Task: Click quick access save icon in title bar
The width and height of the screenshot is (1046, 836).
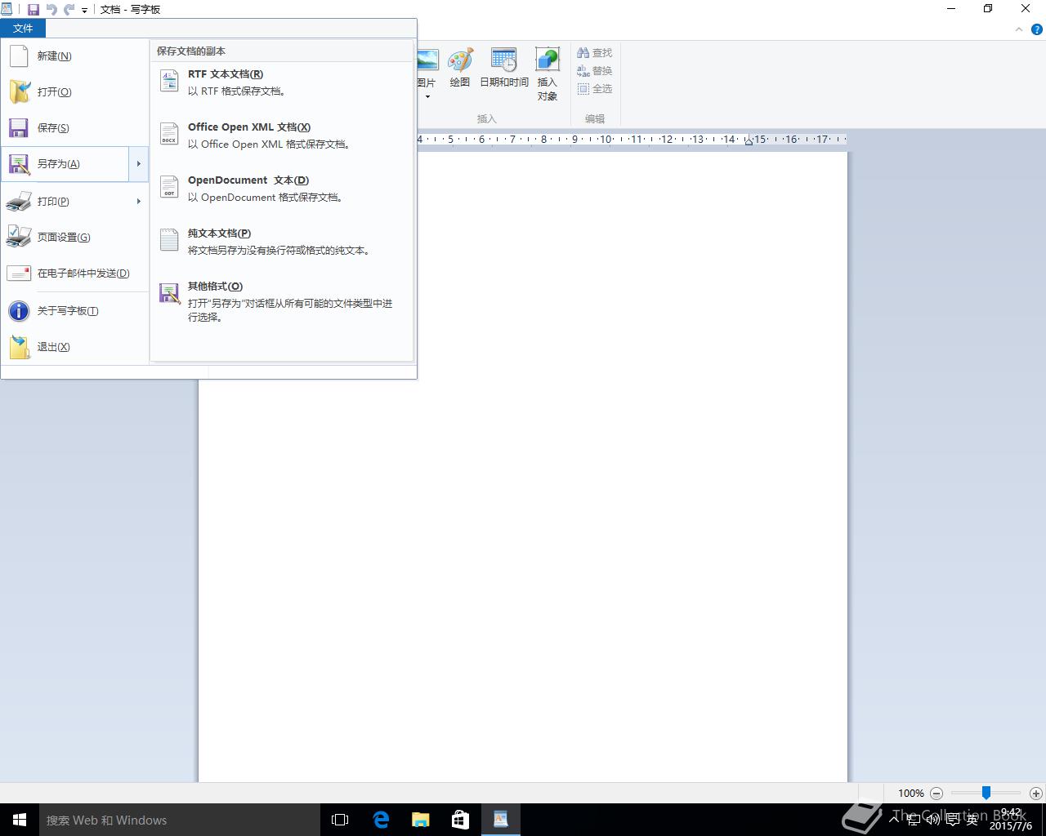Action: click(34, 10)
